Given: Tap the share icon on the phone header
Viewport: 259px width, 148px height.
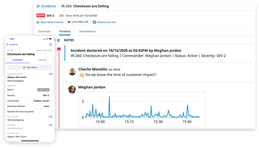Looking at the screenshot, I should [x=50, y=45].
